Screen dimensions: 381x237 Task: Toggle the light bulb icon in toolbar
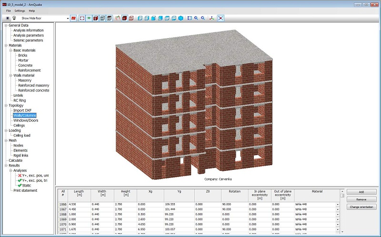[x=14, y=18]
